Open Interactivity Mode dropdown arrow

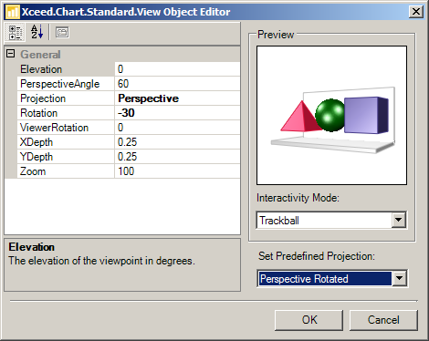click(x=398, y=220)
